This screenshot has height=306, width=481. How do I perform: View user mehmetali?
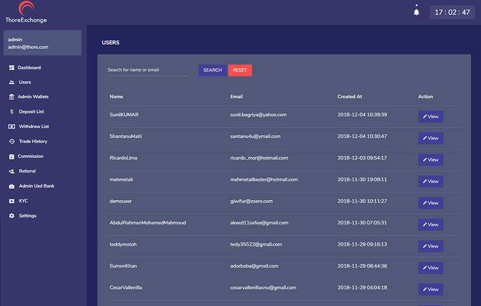coord(430,181)
